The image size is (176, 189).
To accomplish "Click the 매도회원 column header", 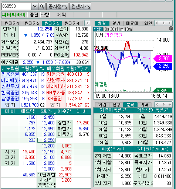I will point(10,69).
